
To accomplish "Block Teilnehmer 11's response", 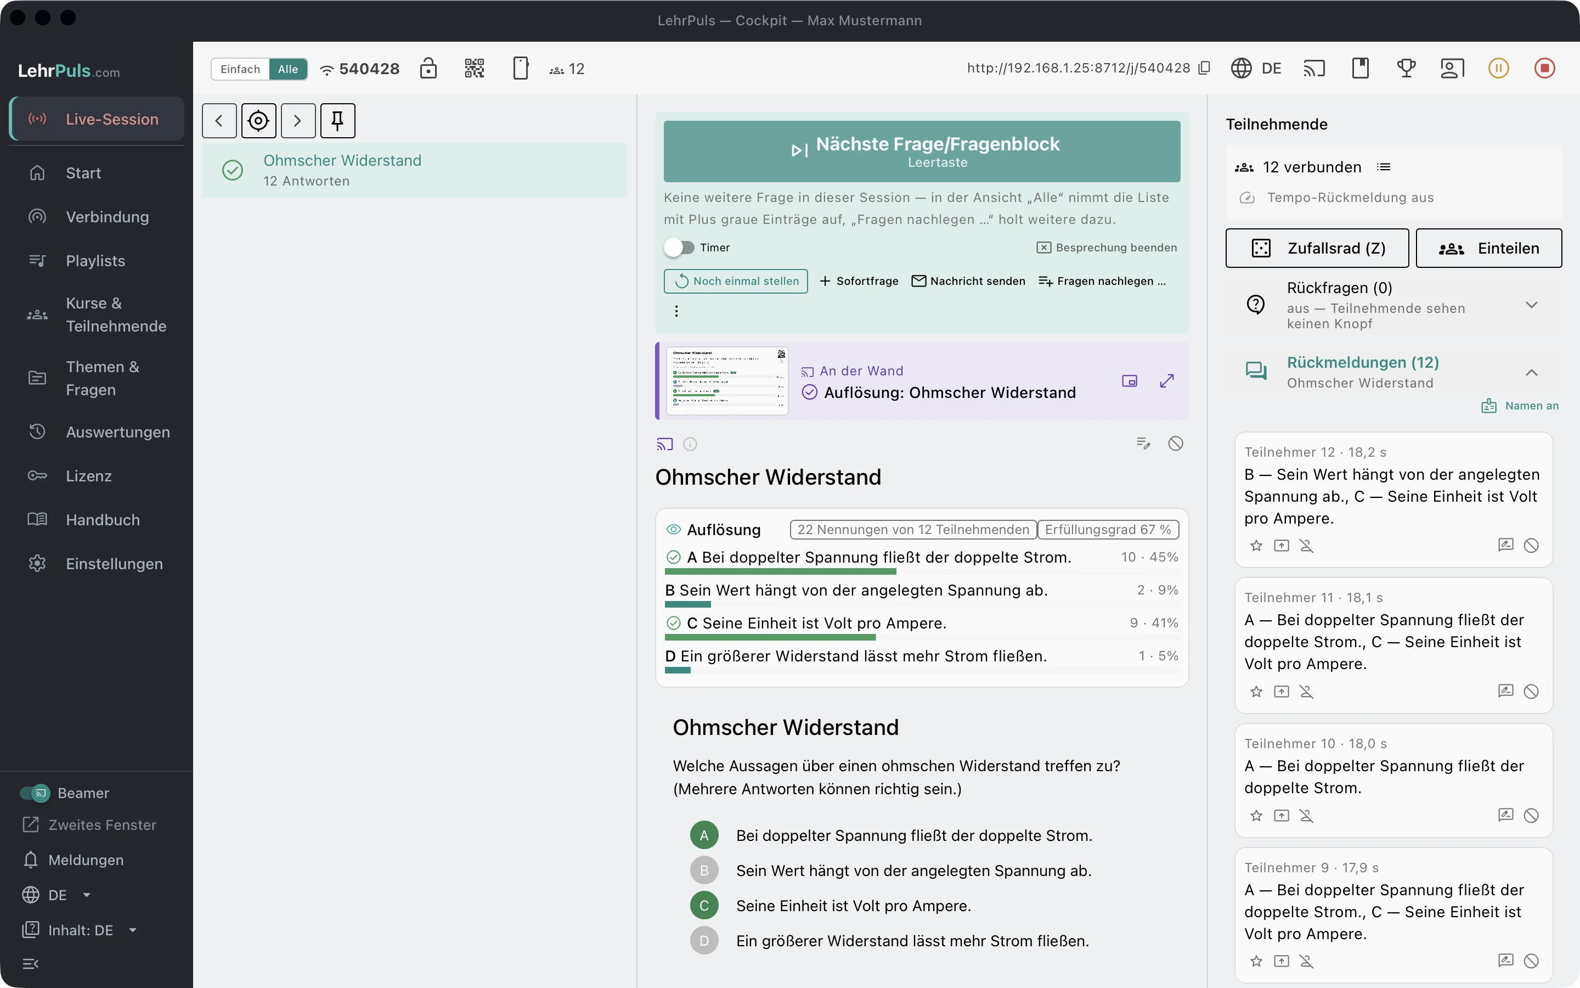I will (1531, 692).
